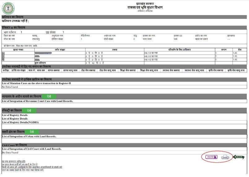Click the purple button with people icon

coord(211,157)
